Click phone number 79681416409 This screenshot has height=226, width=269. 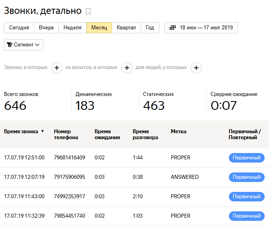[x=70, y=157]
